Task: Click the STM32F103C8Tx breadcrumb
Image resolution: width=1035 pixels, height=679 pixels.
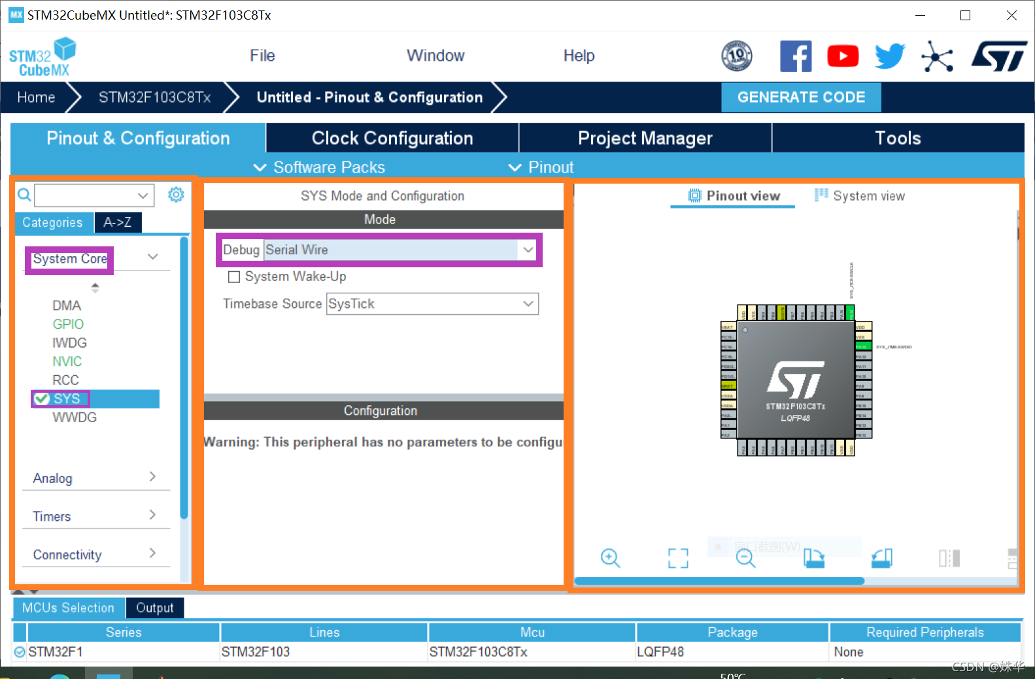Action: (154, 97)
